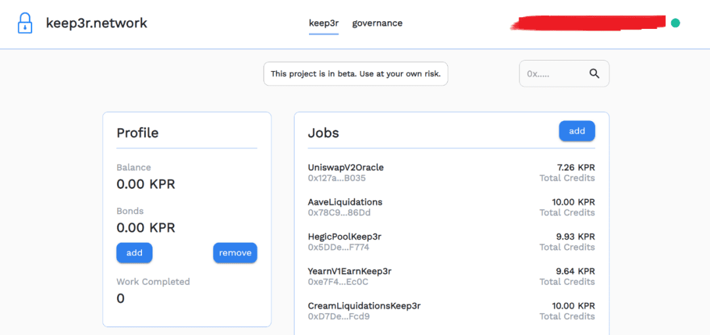
Task: Click the beta risk warning notice
Action: click(x=356, y=74)
